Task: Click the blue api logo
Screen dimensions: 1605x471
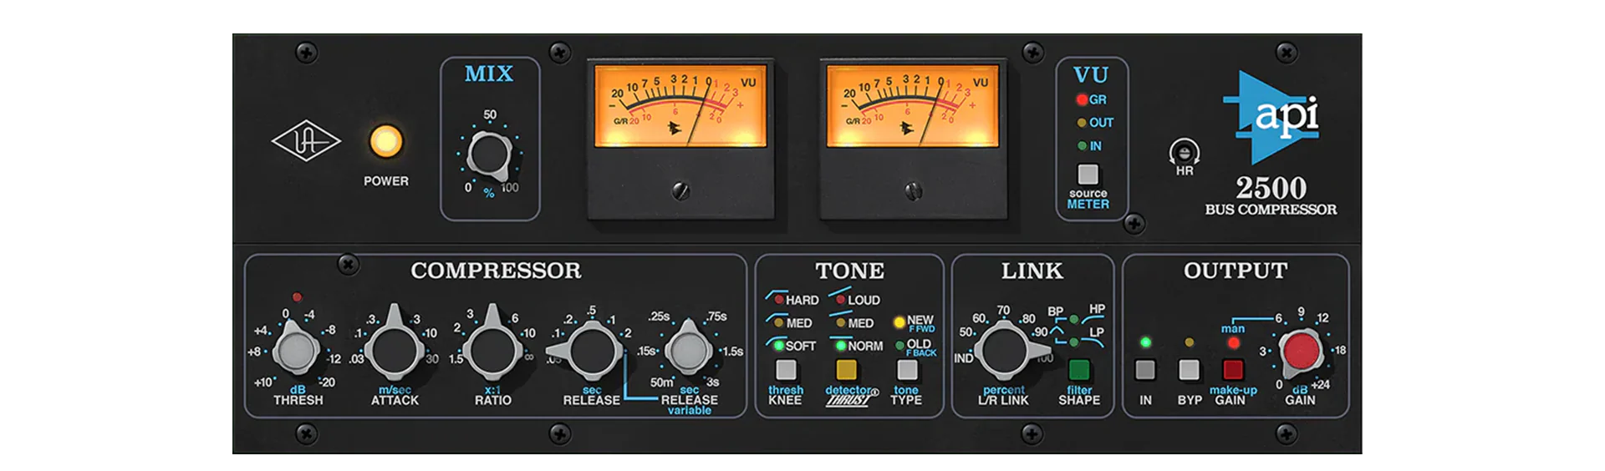Action: pyautogui.click(x=1271, y=117)
